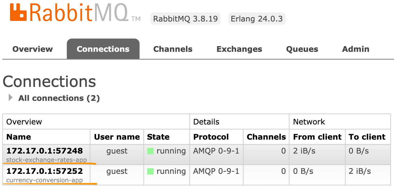Click the RabbitMQ rabbit logo icon

click(18, 13)
